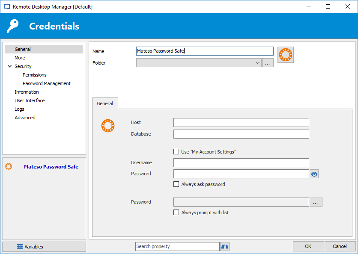
Task: Reveal password with the eye icon
Action: coord(314,174)
